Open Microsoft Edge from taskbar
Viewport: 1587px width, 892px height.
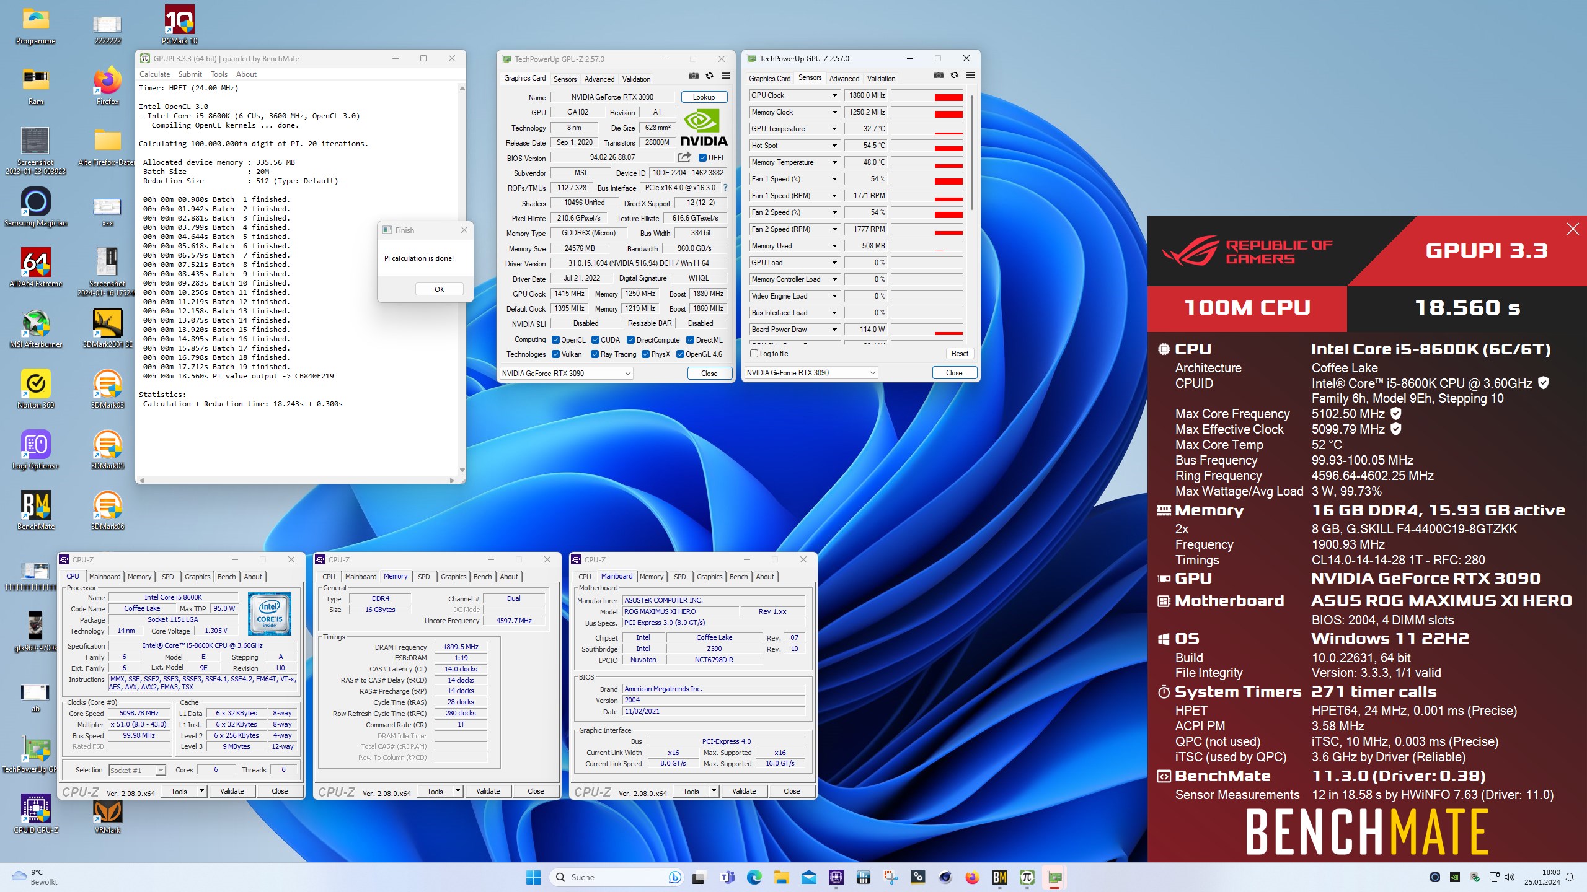click(754, 877)
